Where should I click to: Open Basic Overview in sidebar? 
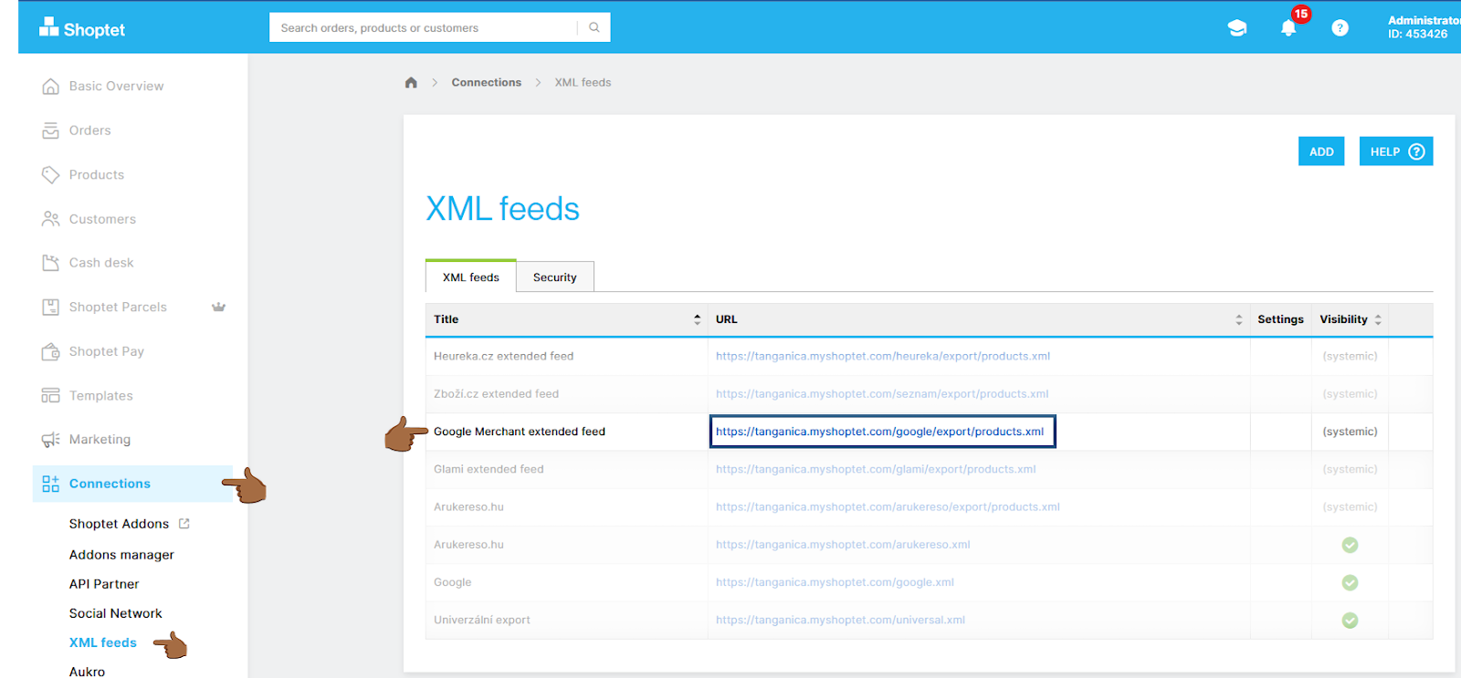[x=116, y=86]
